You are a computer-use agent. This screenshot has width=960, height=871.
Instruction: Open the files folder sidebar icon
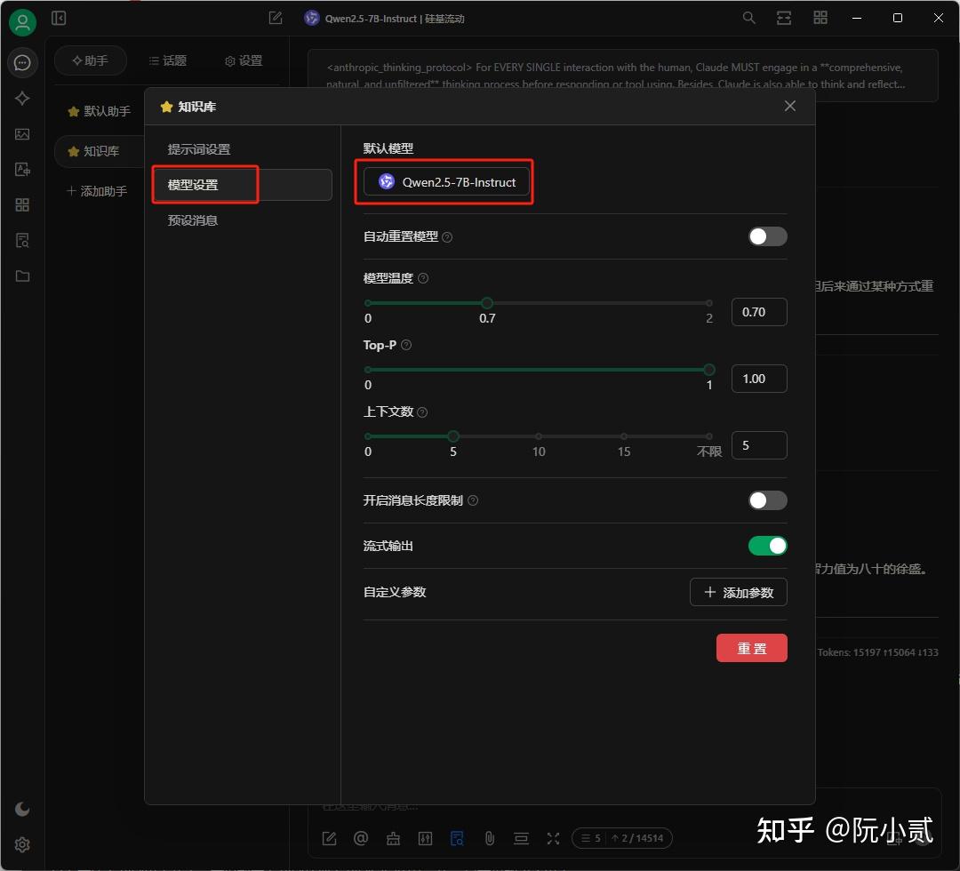point(22,276)
